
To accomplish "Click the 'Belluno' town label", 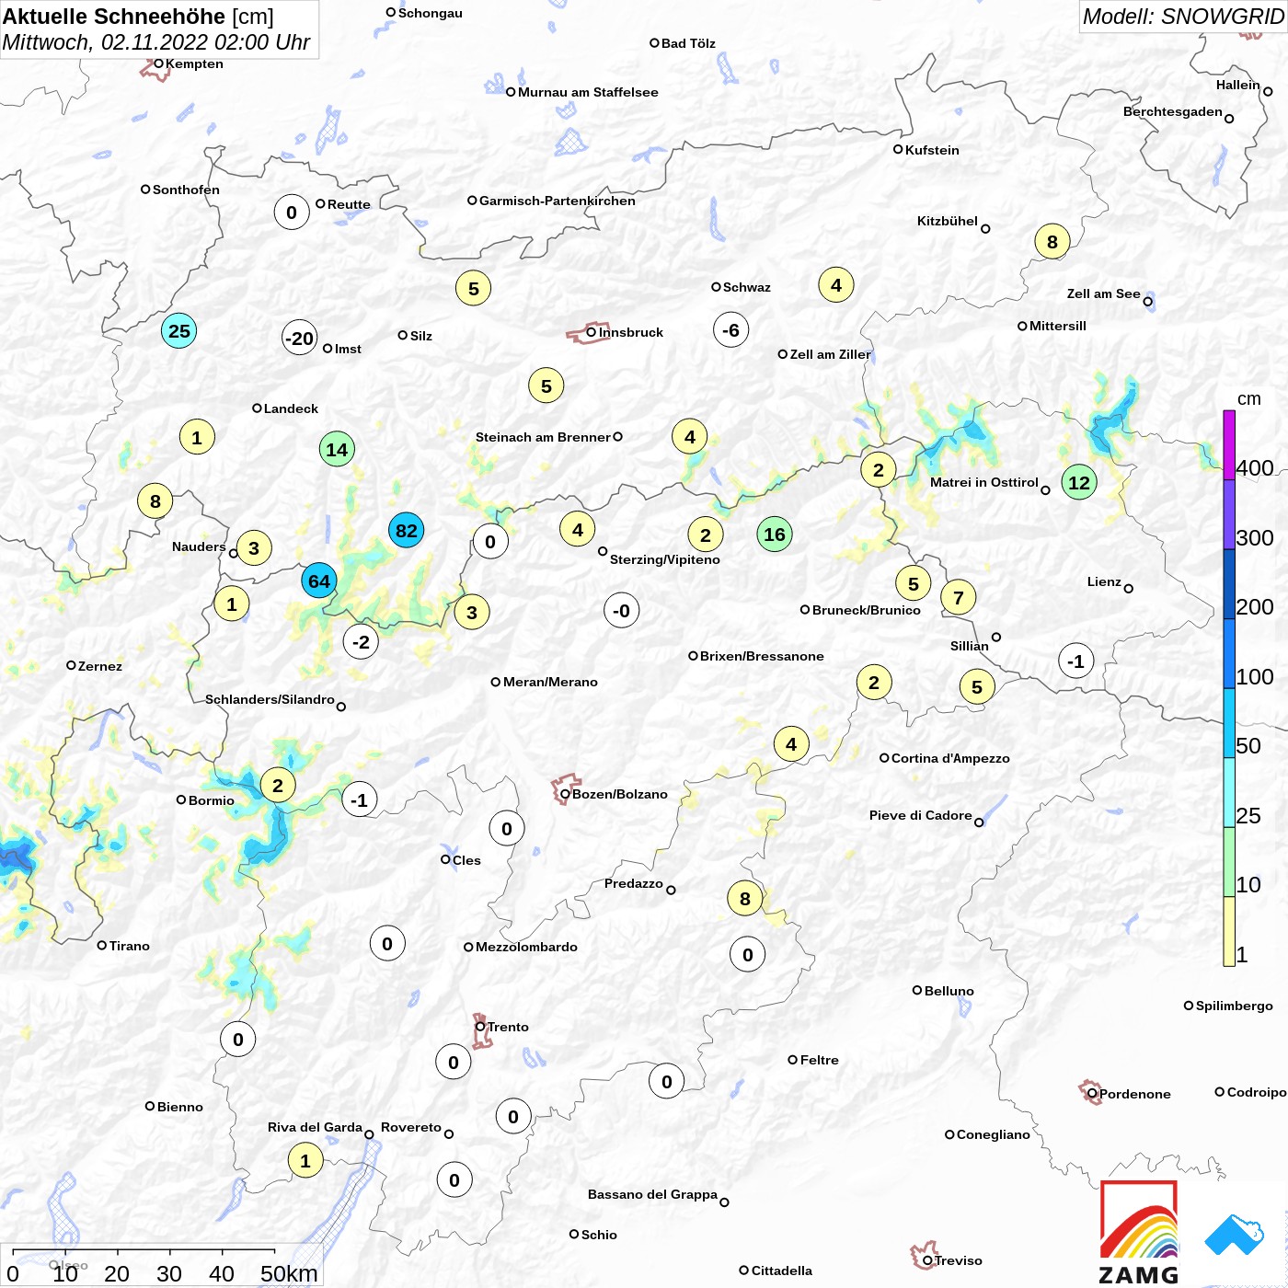I will (x=949, y=991).
